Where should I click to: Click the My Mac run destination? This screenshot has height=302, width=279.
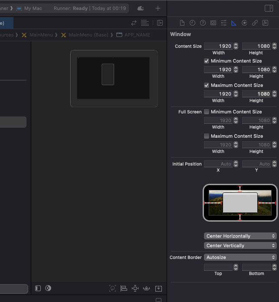point(33,8)
